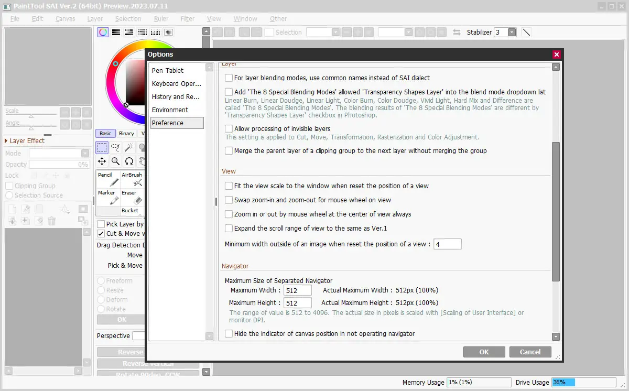The image size is (629, 391).
Task: Select the Zoom magnifier tool
Action: click(x=115, y=161)
